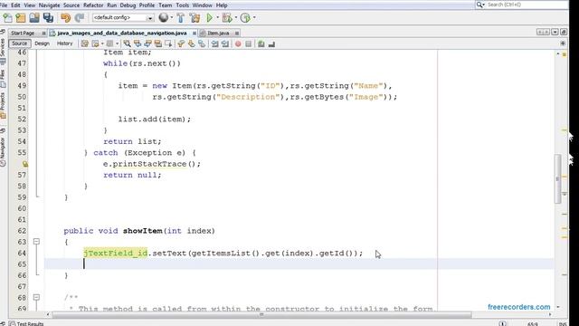The width and height of the screenshot is (579, 326).
Task: Open the arrow beside the globe icon
Action: coord(172,18)
